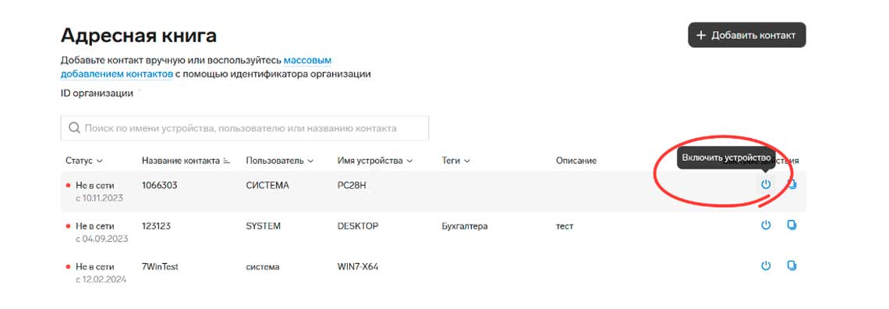This screenshot has width=889, height=309.
Task: Click the sort icon beside Название контакта
Action: pos(227,161)
